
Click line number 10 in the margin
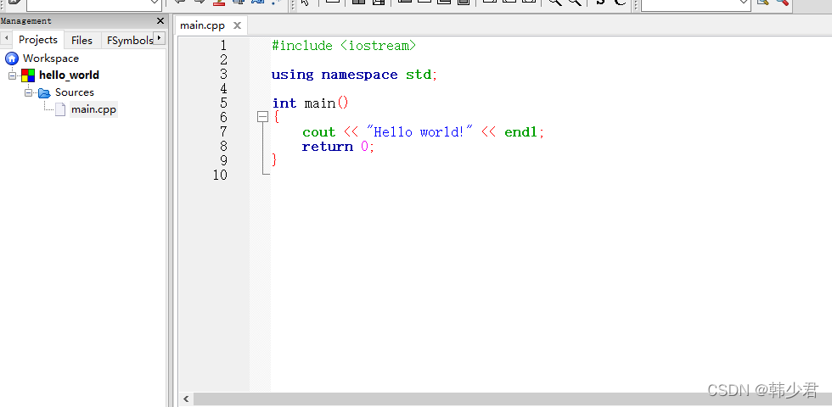point(220,175)
